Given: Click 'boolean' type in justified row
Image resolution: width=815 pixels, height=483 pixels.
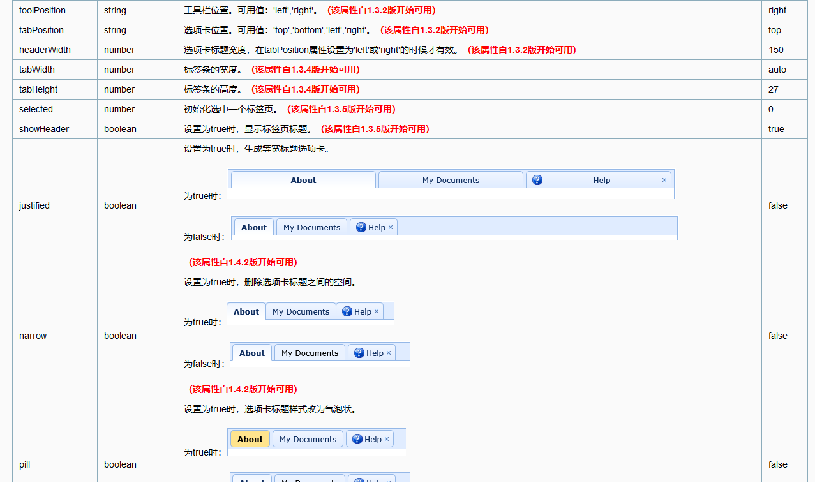Looking at the screenshot, I should pyautogui.click(x=121, y=205).
